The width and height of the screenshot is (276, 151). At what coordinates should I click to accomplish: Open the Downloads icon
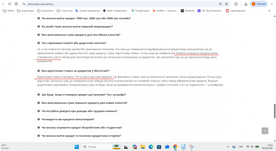[x=246, y=4]
